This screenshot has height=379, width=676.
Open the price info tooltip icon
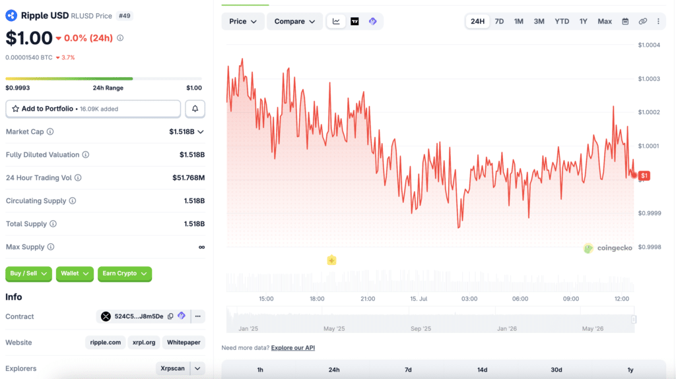tap(120, 38)
